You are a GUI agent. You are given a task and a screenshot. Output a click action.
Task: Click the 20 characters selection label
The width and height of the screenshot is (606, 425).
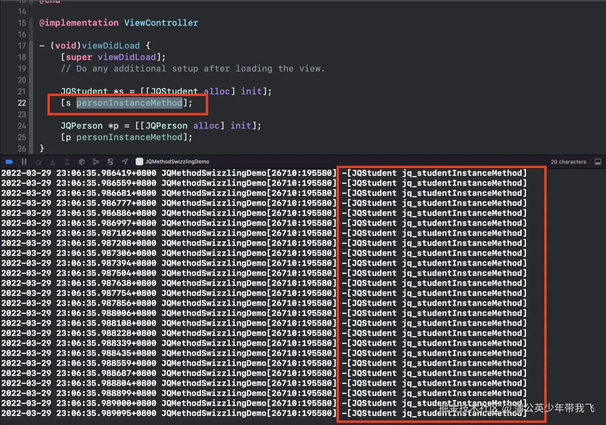tap(568, 162)
